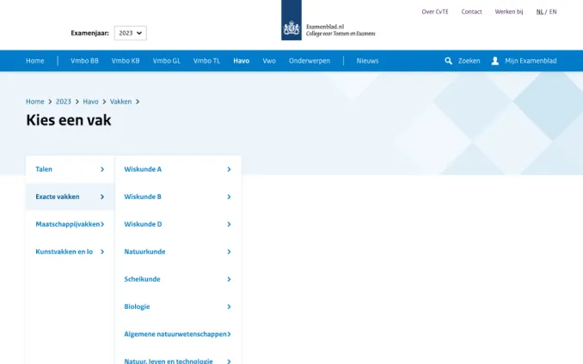Open Onderwerpen in navigation bar
583x364 pixels.
click(x=310, y=61)
